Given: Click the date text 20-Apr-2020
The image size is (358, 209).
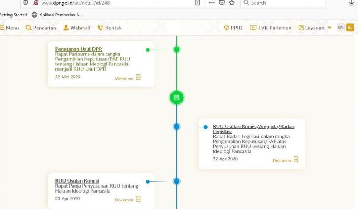Looking at the screenshot, I should 68,199.
